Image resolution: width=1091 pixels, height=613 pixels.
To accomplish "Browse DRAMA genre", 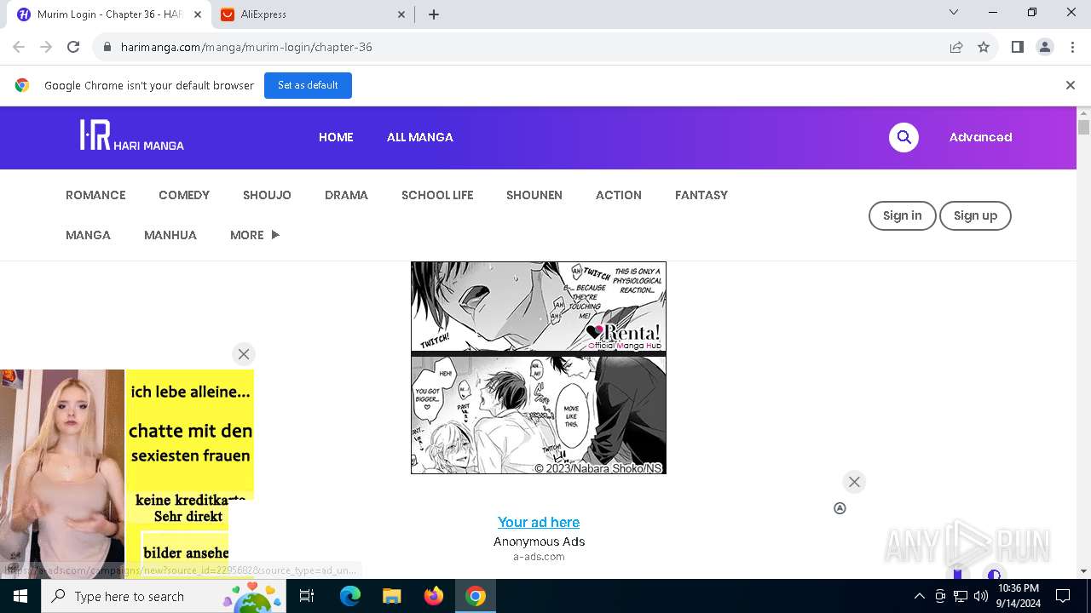I will point(346,195).
